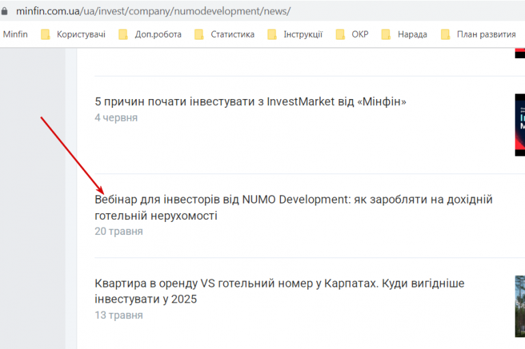The width and height of the screenshot is (525, 349).
Task: Open the Нарада bookmark folder
Action: 404,34
